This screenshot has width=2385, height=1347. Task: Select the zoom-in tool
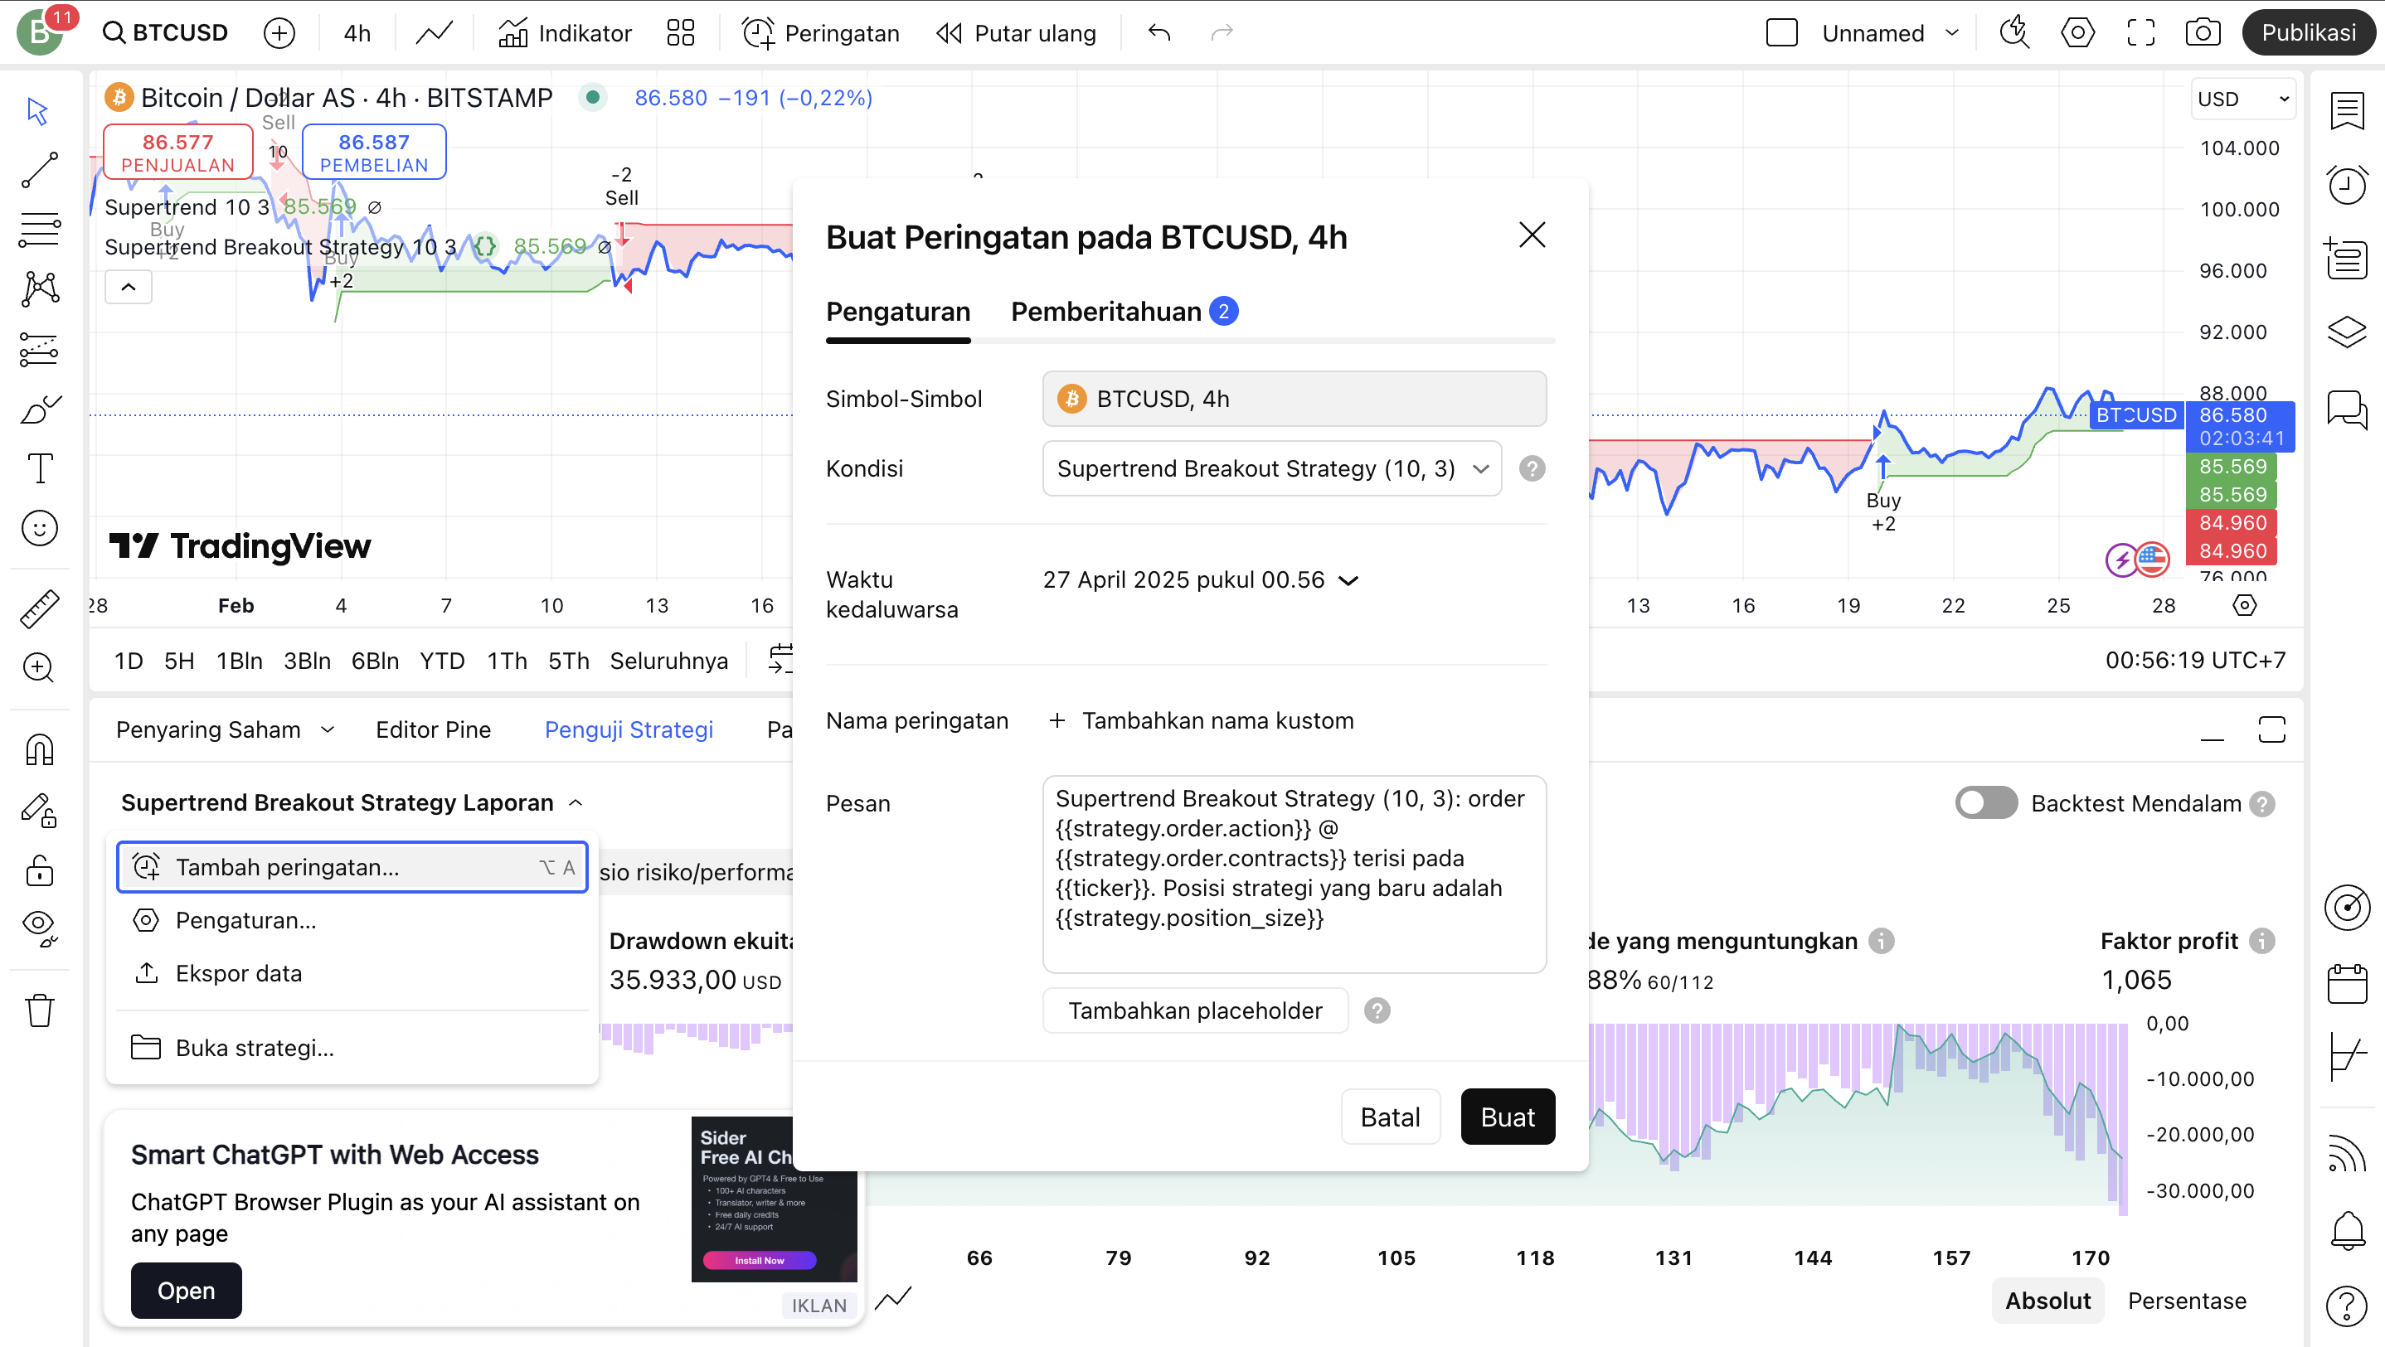tap(37, 668)
